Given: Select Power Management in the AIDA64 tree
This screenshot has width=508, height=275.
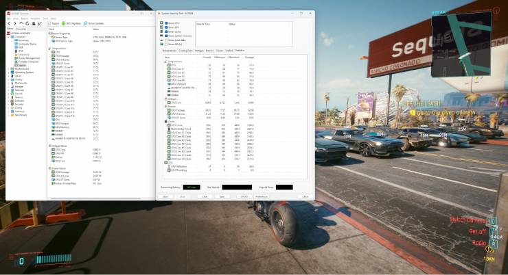Looking at the screenshot, I should (x=27, y=58).
